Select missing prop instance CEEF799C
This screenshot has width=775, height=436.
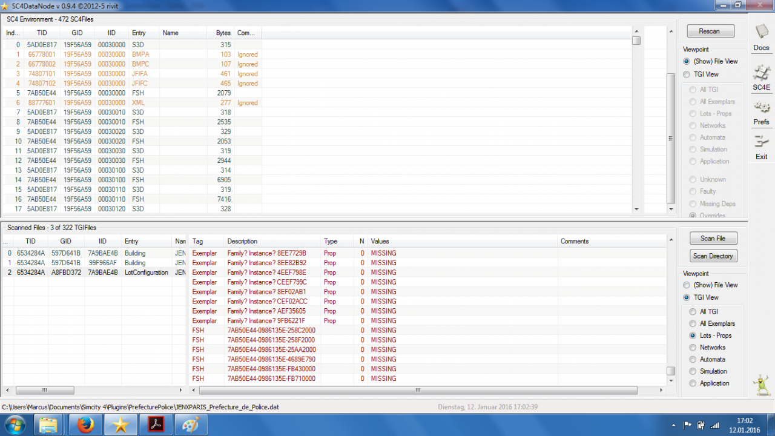coord(427,282)
